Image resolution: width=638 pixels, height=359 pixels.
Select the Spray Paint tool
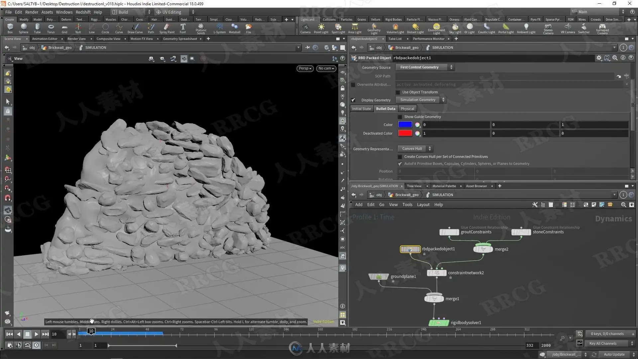coord(167,28)
